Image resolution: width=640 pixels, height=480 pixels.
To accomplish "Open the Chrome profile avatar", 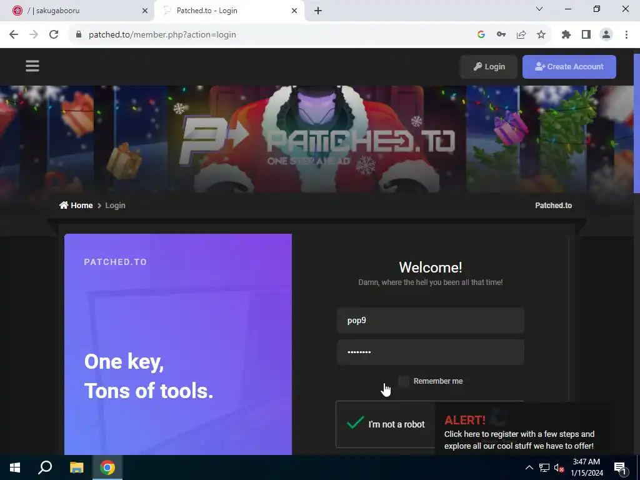I will [x=606, y=35].
